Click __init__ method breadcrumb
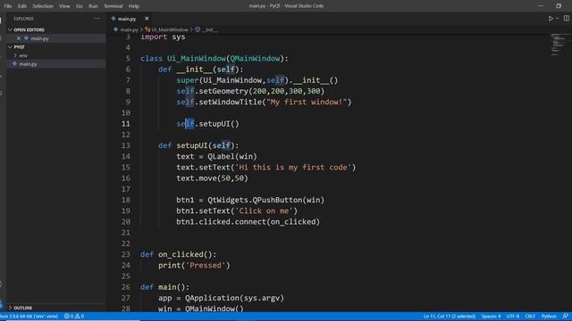572x321 pixels. tap(209, 29)
